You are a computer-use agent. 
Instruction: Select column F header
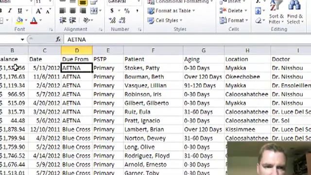point(153,51)
